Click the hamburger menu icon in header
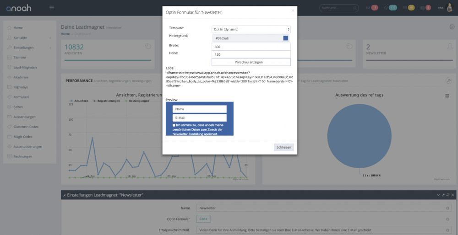This screenshot has height=235, width=458. pyautogui.click(x=51, y=7)
